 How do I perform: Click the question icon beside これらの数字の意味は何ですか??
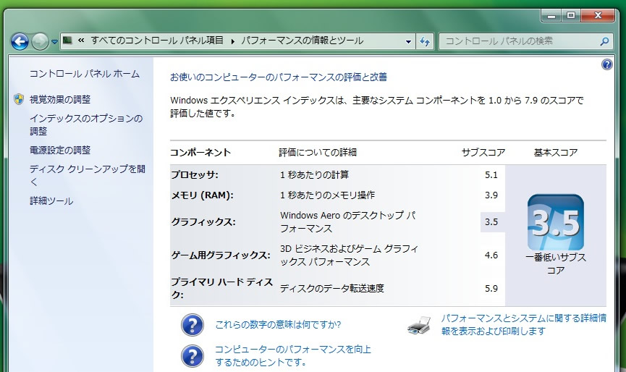click(192, 326)
